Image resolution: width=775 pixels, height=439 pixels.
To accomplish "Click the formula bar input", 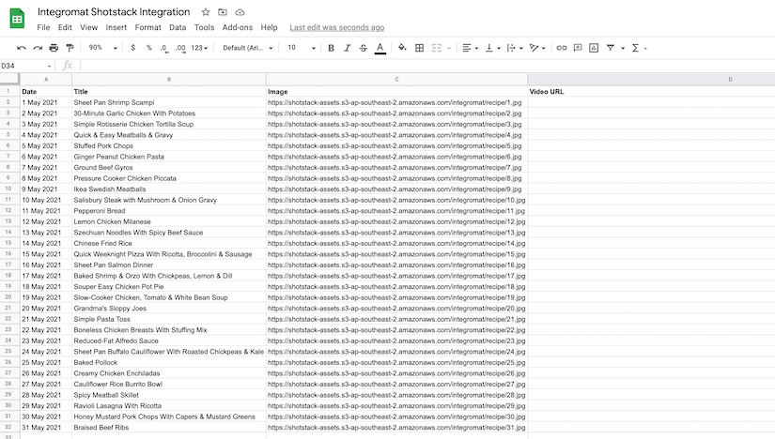I will tap(427, 66).
